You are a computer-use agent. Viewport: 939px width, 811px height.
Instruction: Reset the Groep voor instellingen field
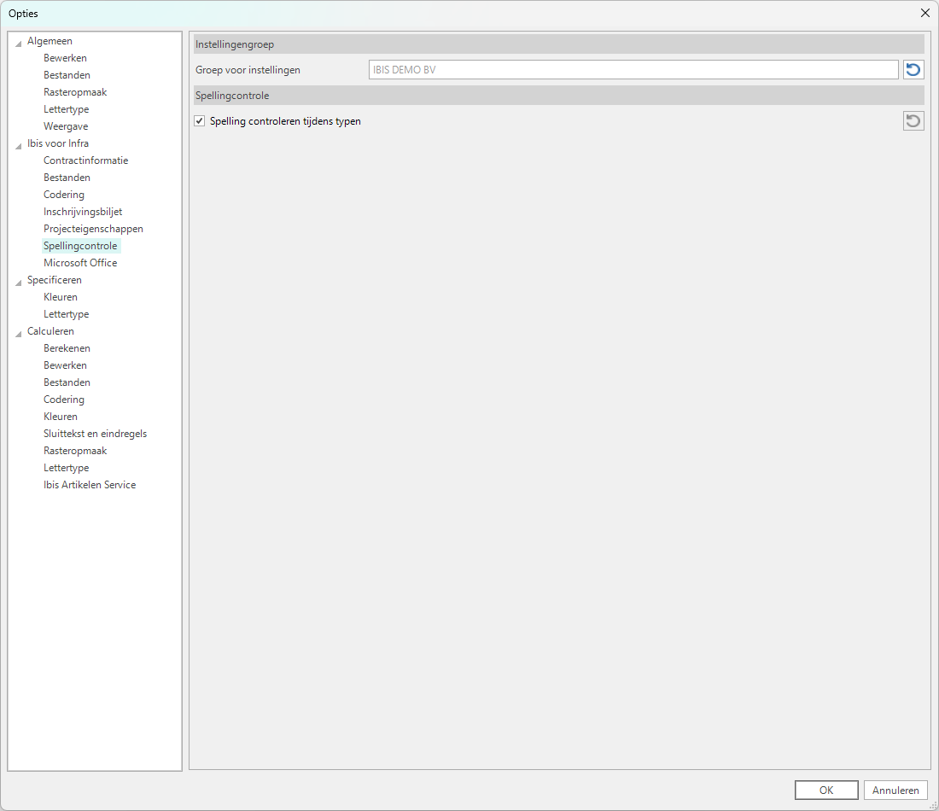(913, 70)
